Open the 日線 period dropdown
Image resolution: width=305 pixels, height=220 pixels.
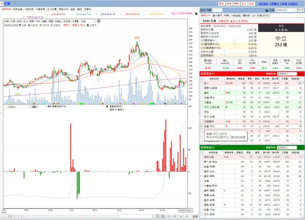88,21
